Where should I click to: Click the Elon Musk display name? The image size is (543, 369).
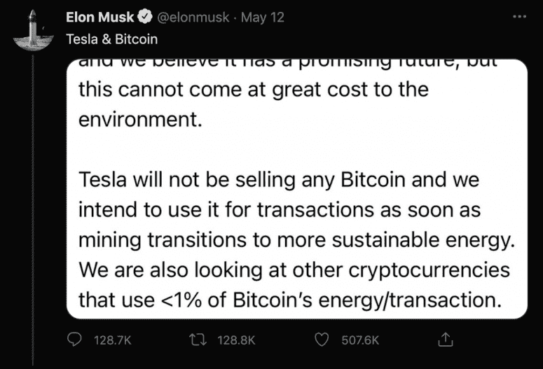point(101,18)
